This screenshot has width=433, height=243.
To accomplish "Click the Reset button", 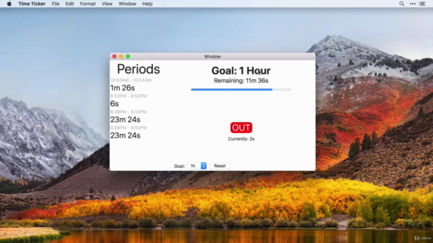I will (220, 166).
